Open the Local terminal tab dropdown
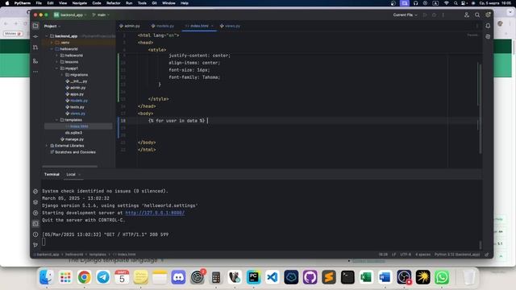This screenshot has height=290, width=516. click(x=79, y=175)
